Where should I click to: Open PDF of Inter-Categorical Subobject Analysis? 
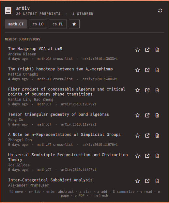click(x=157, y=181)
